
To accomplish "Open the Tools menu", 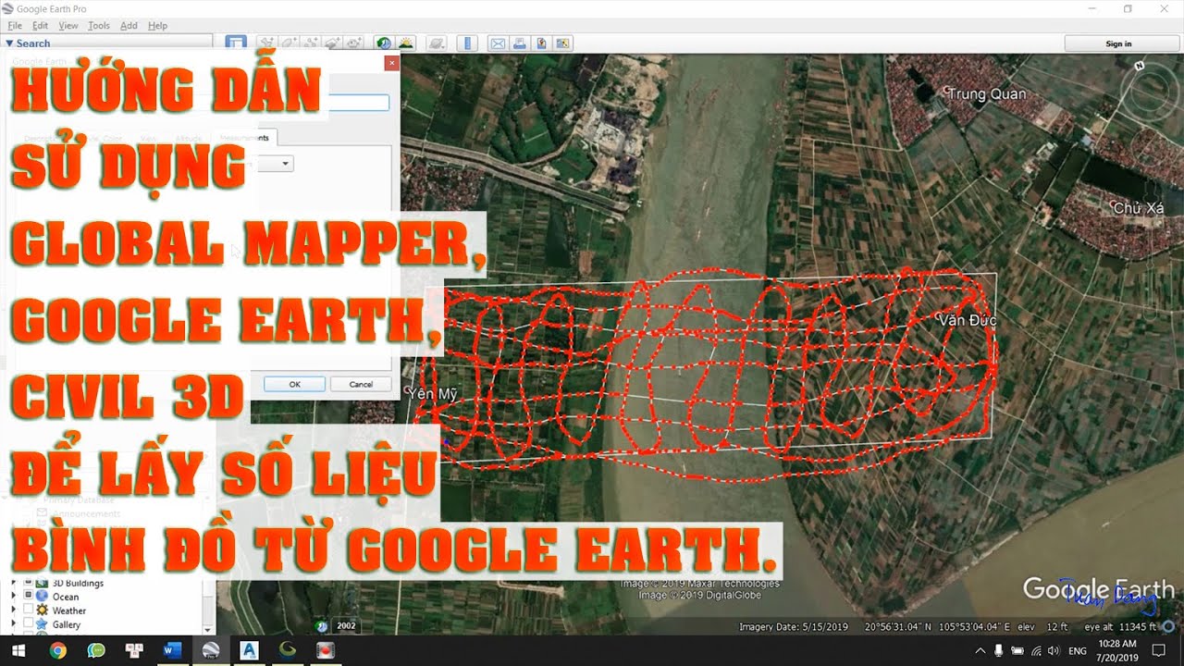I will (99, 26).
